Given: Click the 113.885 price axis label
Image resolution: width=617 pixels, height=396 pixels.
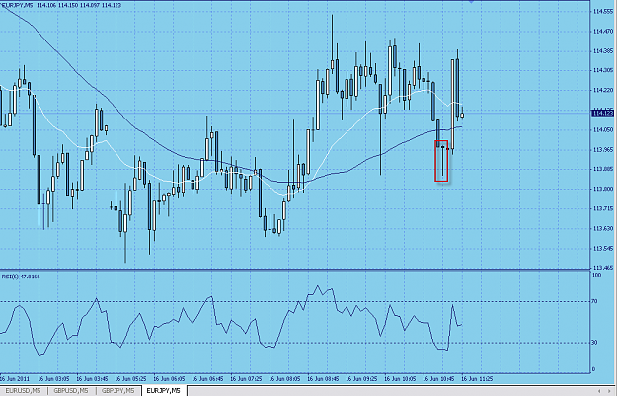Looking at the screenshot, I should pos(602,169).
